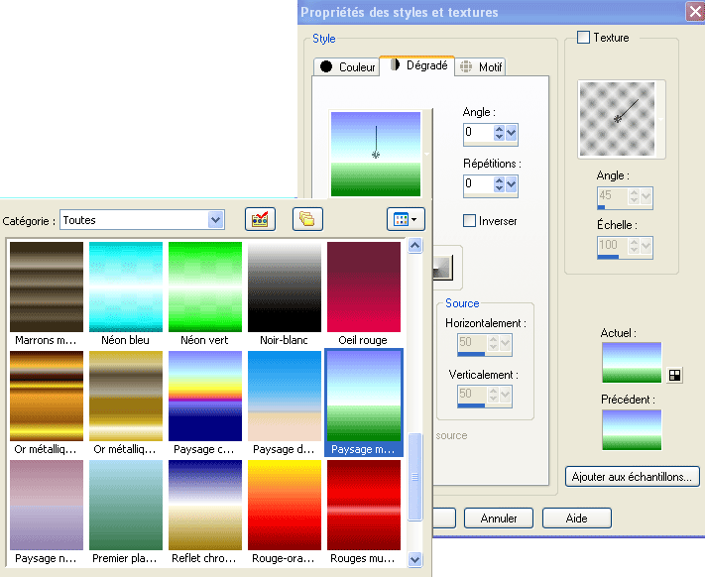Open the gradient Angle slider dropdown arrow

[512, 133]
